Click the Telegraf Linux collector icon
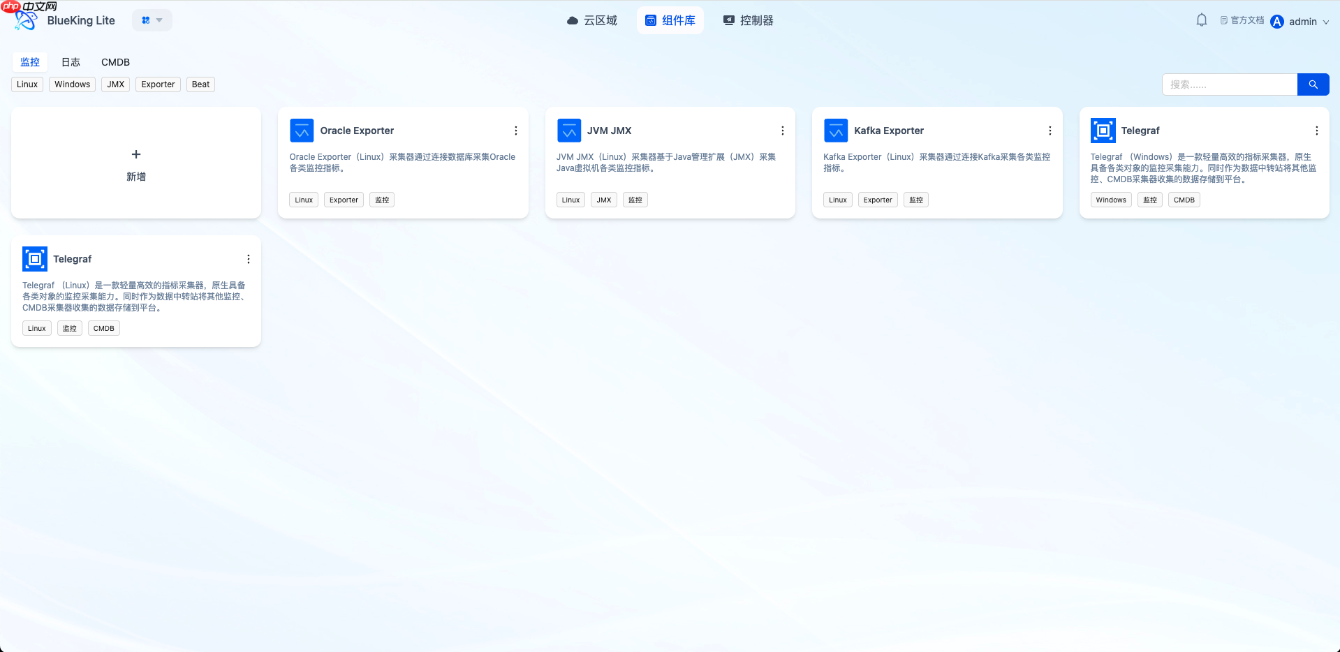This screenshot has width=1340, height=652. [x=34, y=258]
